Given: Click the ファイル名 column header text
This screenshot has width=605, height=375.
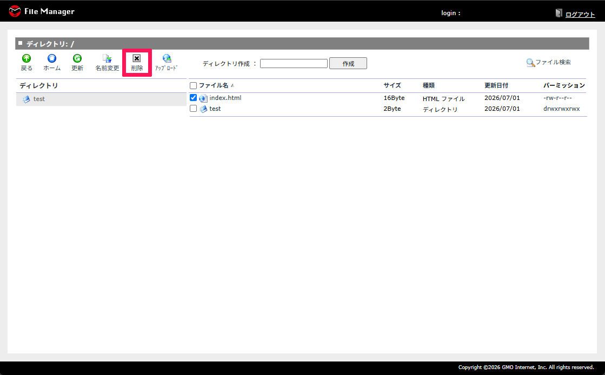Looking at the screenshot, I should pos(214,85).
